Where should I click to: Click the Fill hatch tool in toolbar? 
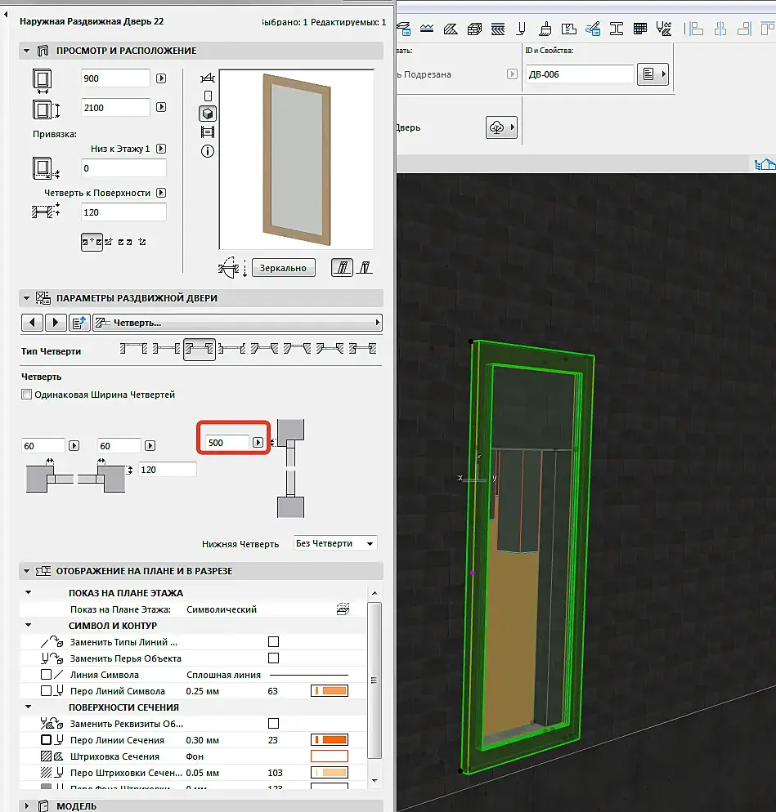(451, 29)
